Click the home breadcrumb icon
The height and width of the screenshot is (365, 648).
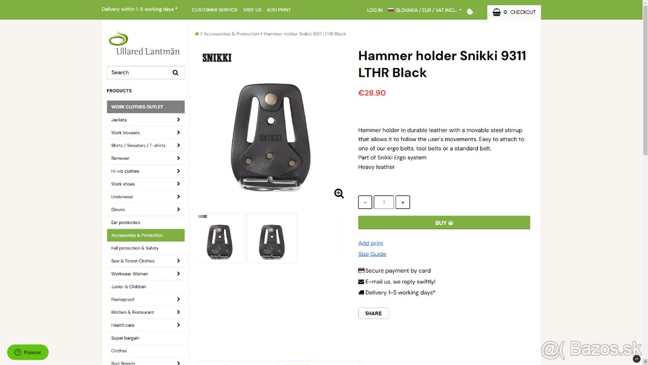coord(197,34)
